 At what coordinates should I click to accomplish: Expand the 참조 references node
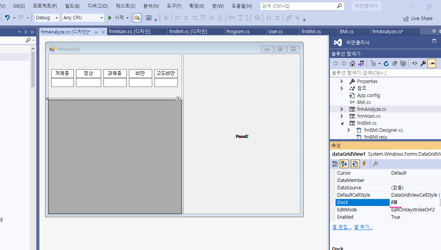(x=342, y=88)
